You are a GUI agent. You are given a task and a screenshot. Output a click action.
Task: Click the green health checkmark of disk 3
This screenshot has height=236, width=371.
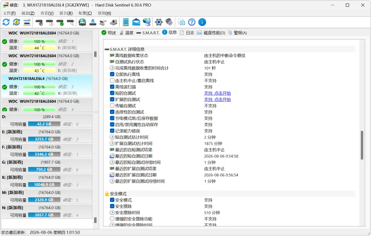(4, 87)
